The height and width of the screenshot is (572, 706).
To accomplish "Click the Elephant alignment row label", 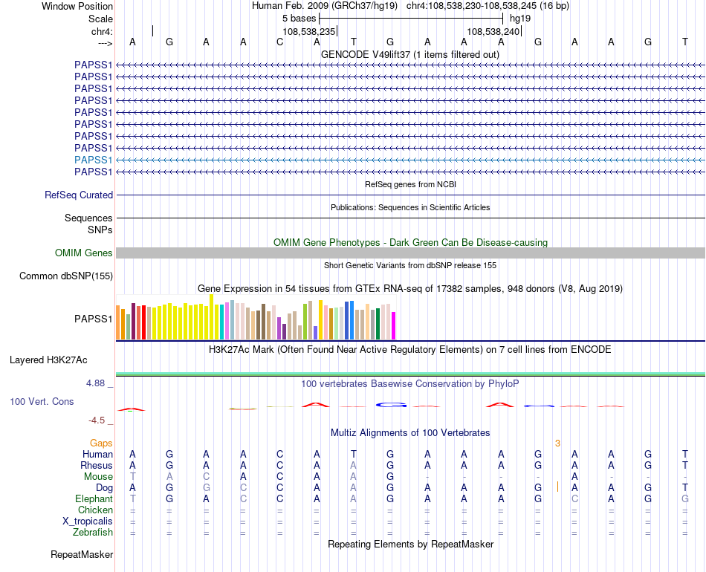I will [x=94, y=499].
